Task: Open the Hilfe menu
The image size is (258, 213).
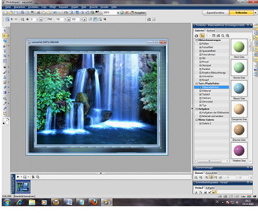Action: [114, 7]
